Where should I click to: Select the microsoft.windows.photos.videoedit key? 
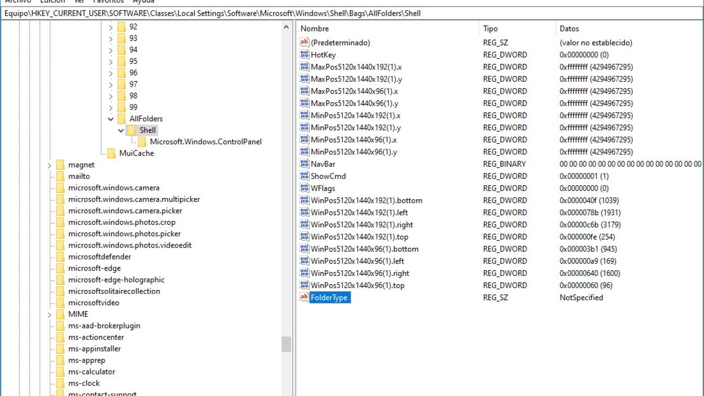tap(130, 245)
